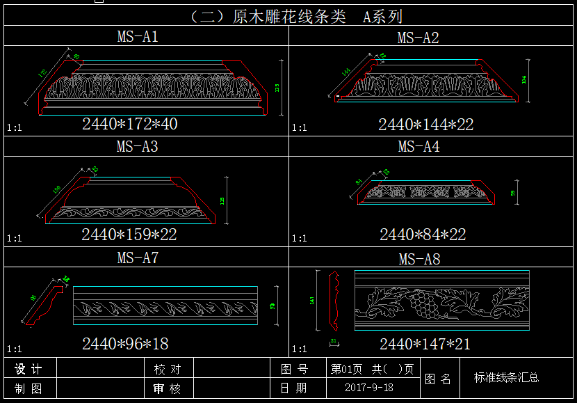Click the green '59' height dimension on MS-A4
Viewport: 577px width, 403px height.
coord(512,193)
